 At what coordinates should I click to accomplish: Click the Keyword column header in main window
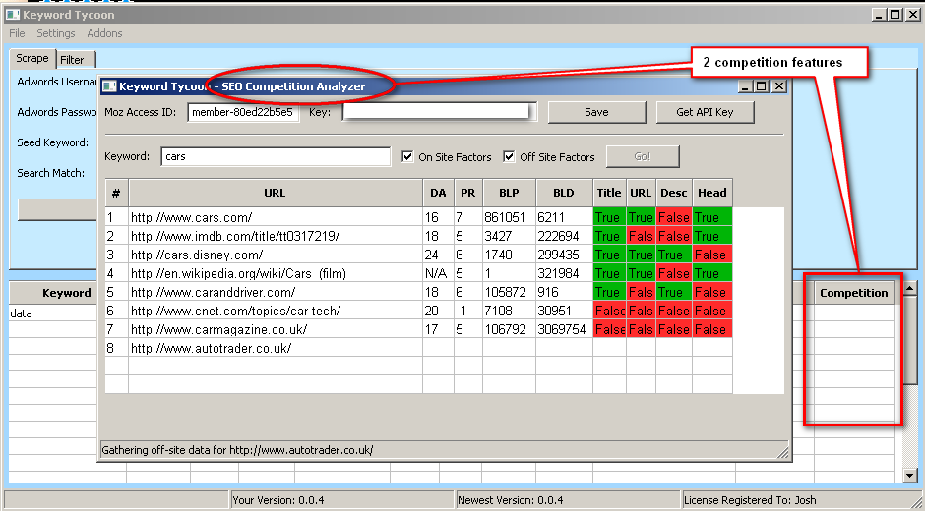(x=67, y=293)
